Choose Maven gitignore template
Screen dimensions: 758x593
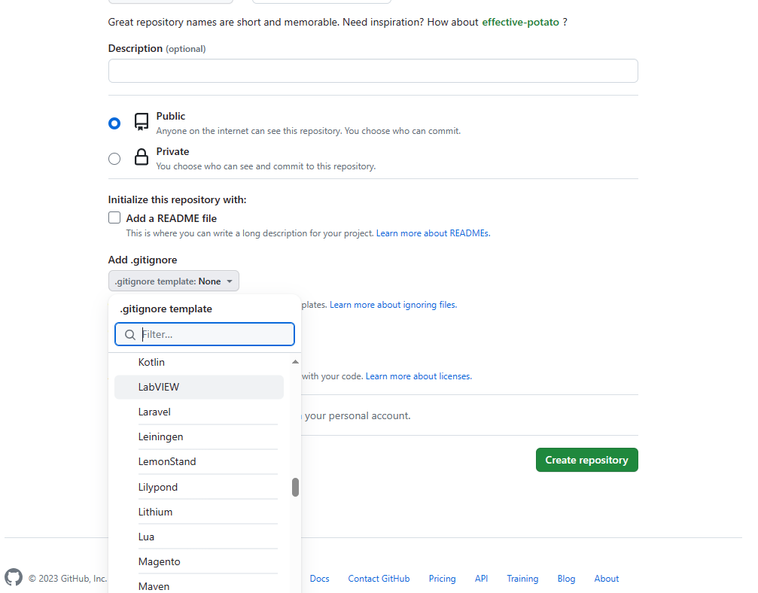[199, 585]
